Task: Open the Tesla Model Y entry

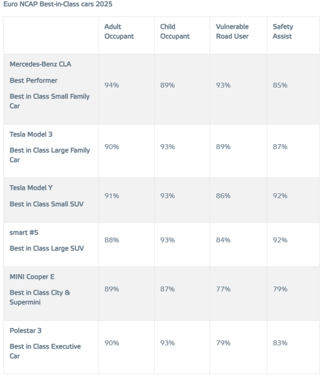Action: [31, 188]
